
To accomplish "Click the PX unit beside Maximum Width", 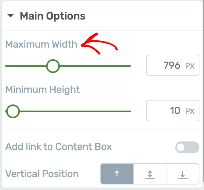I will click(190, 66).
